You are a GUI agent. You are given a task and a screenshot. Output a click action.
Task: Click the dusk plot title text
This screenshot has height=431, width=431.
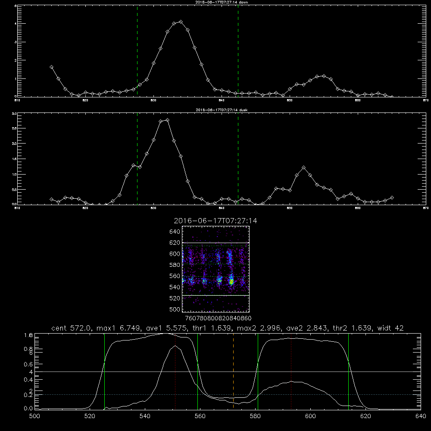click(x=222, y=110)
